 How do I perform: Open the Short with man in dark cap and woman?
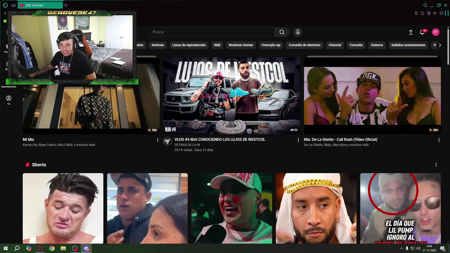147,208
